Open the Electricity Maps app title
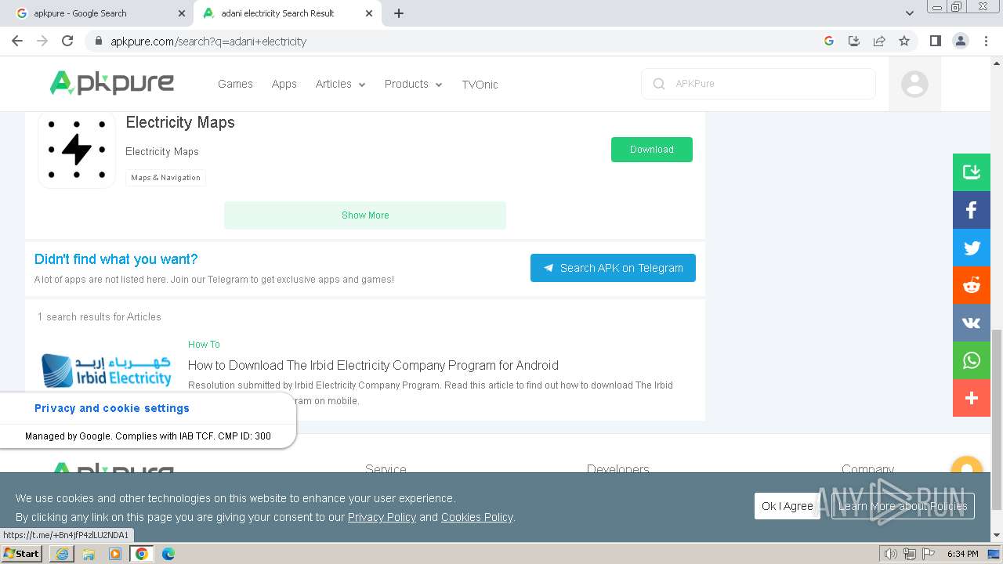The width and height of the screenshot is (1003, 564). pyautogui.click(x=180, y=122)
